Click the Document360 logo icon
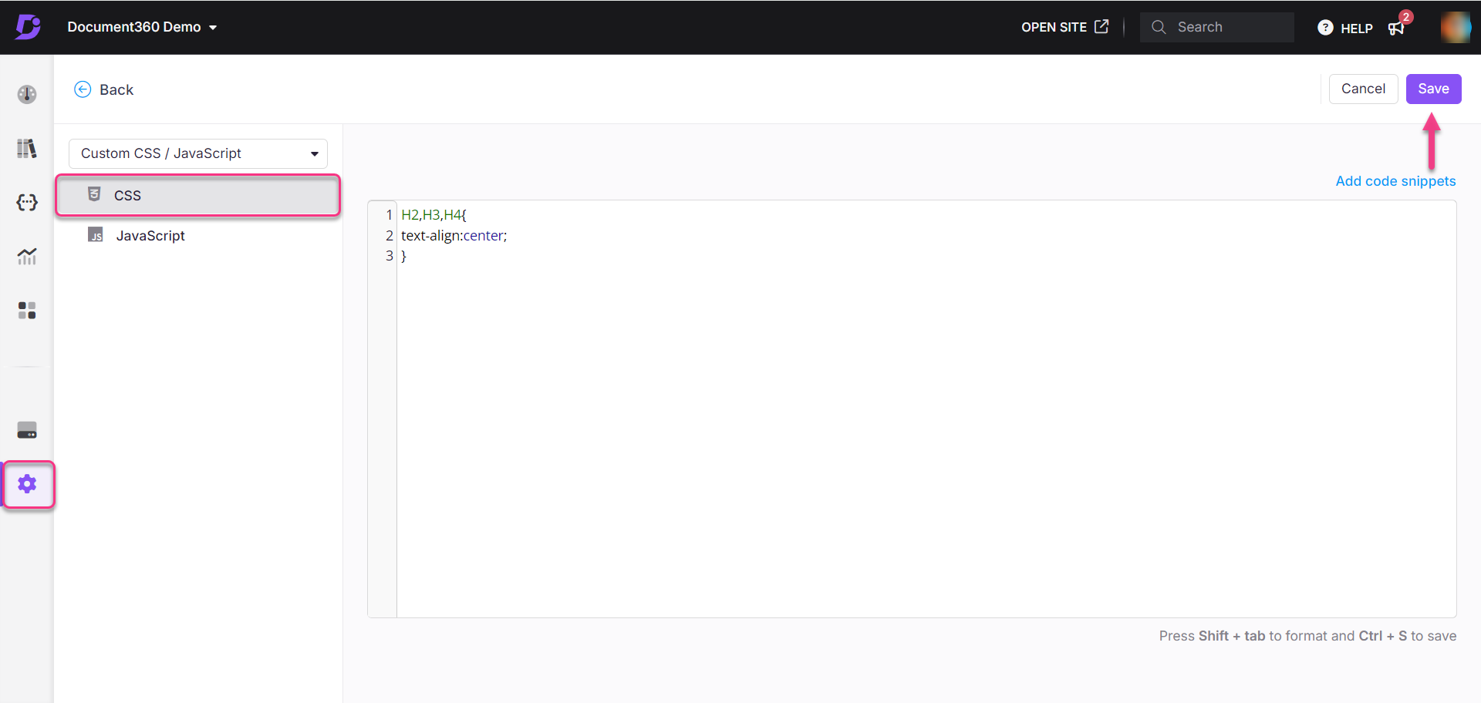Viewport: 1481px width, 703px height. tap(28, 27)
